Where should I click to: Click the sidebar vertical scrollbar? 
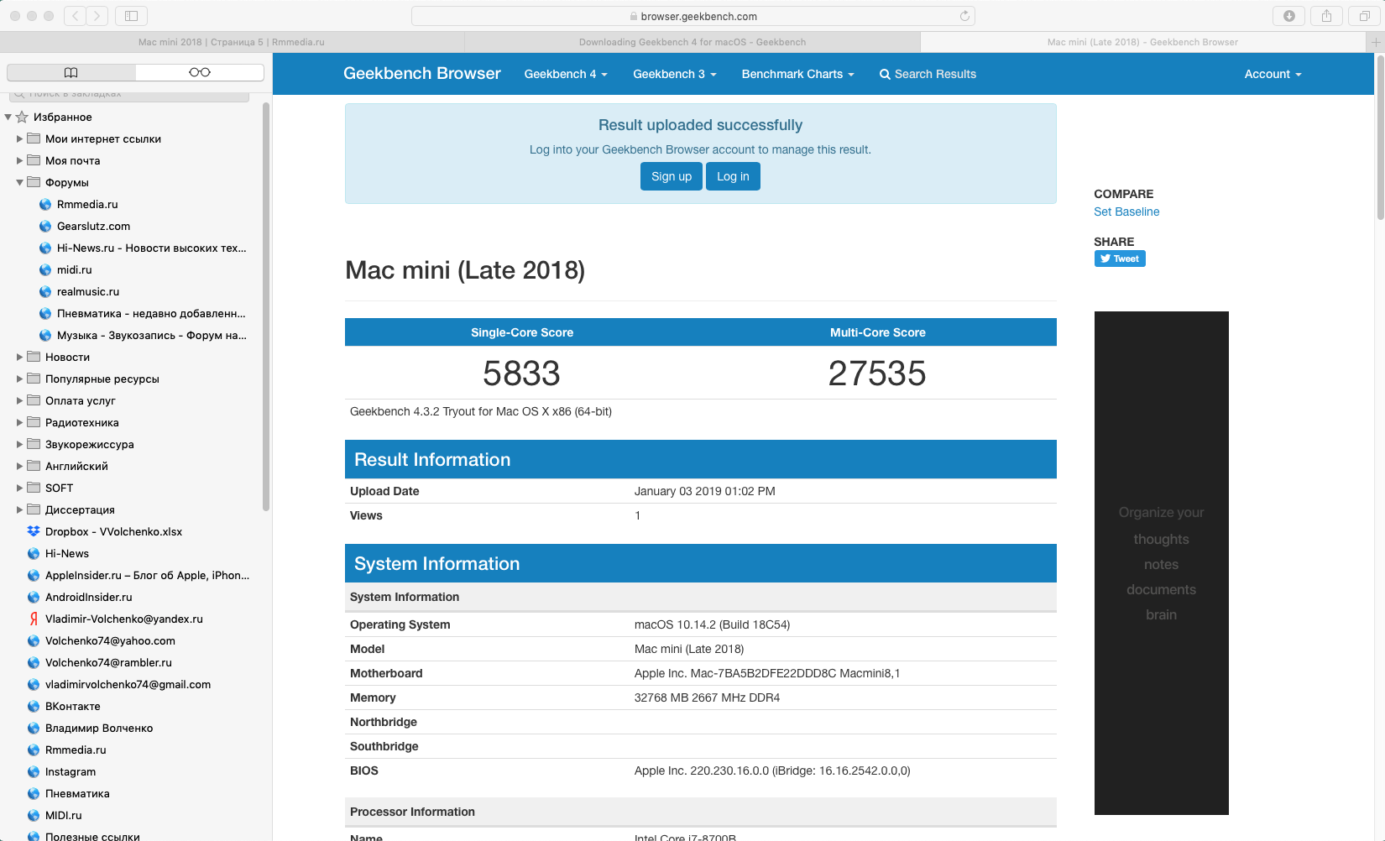(266, 306)
